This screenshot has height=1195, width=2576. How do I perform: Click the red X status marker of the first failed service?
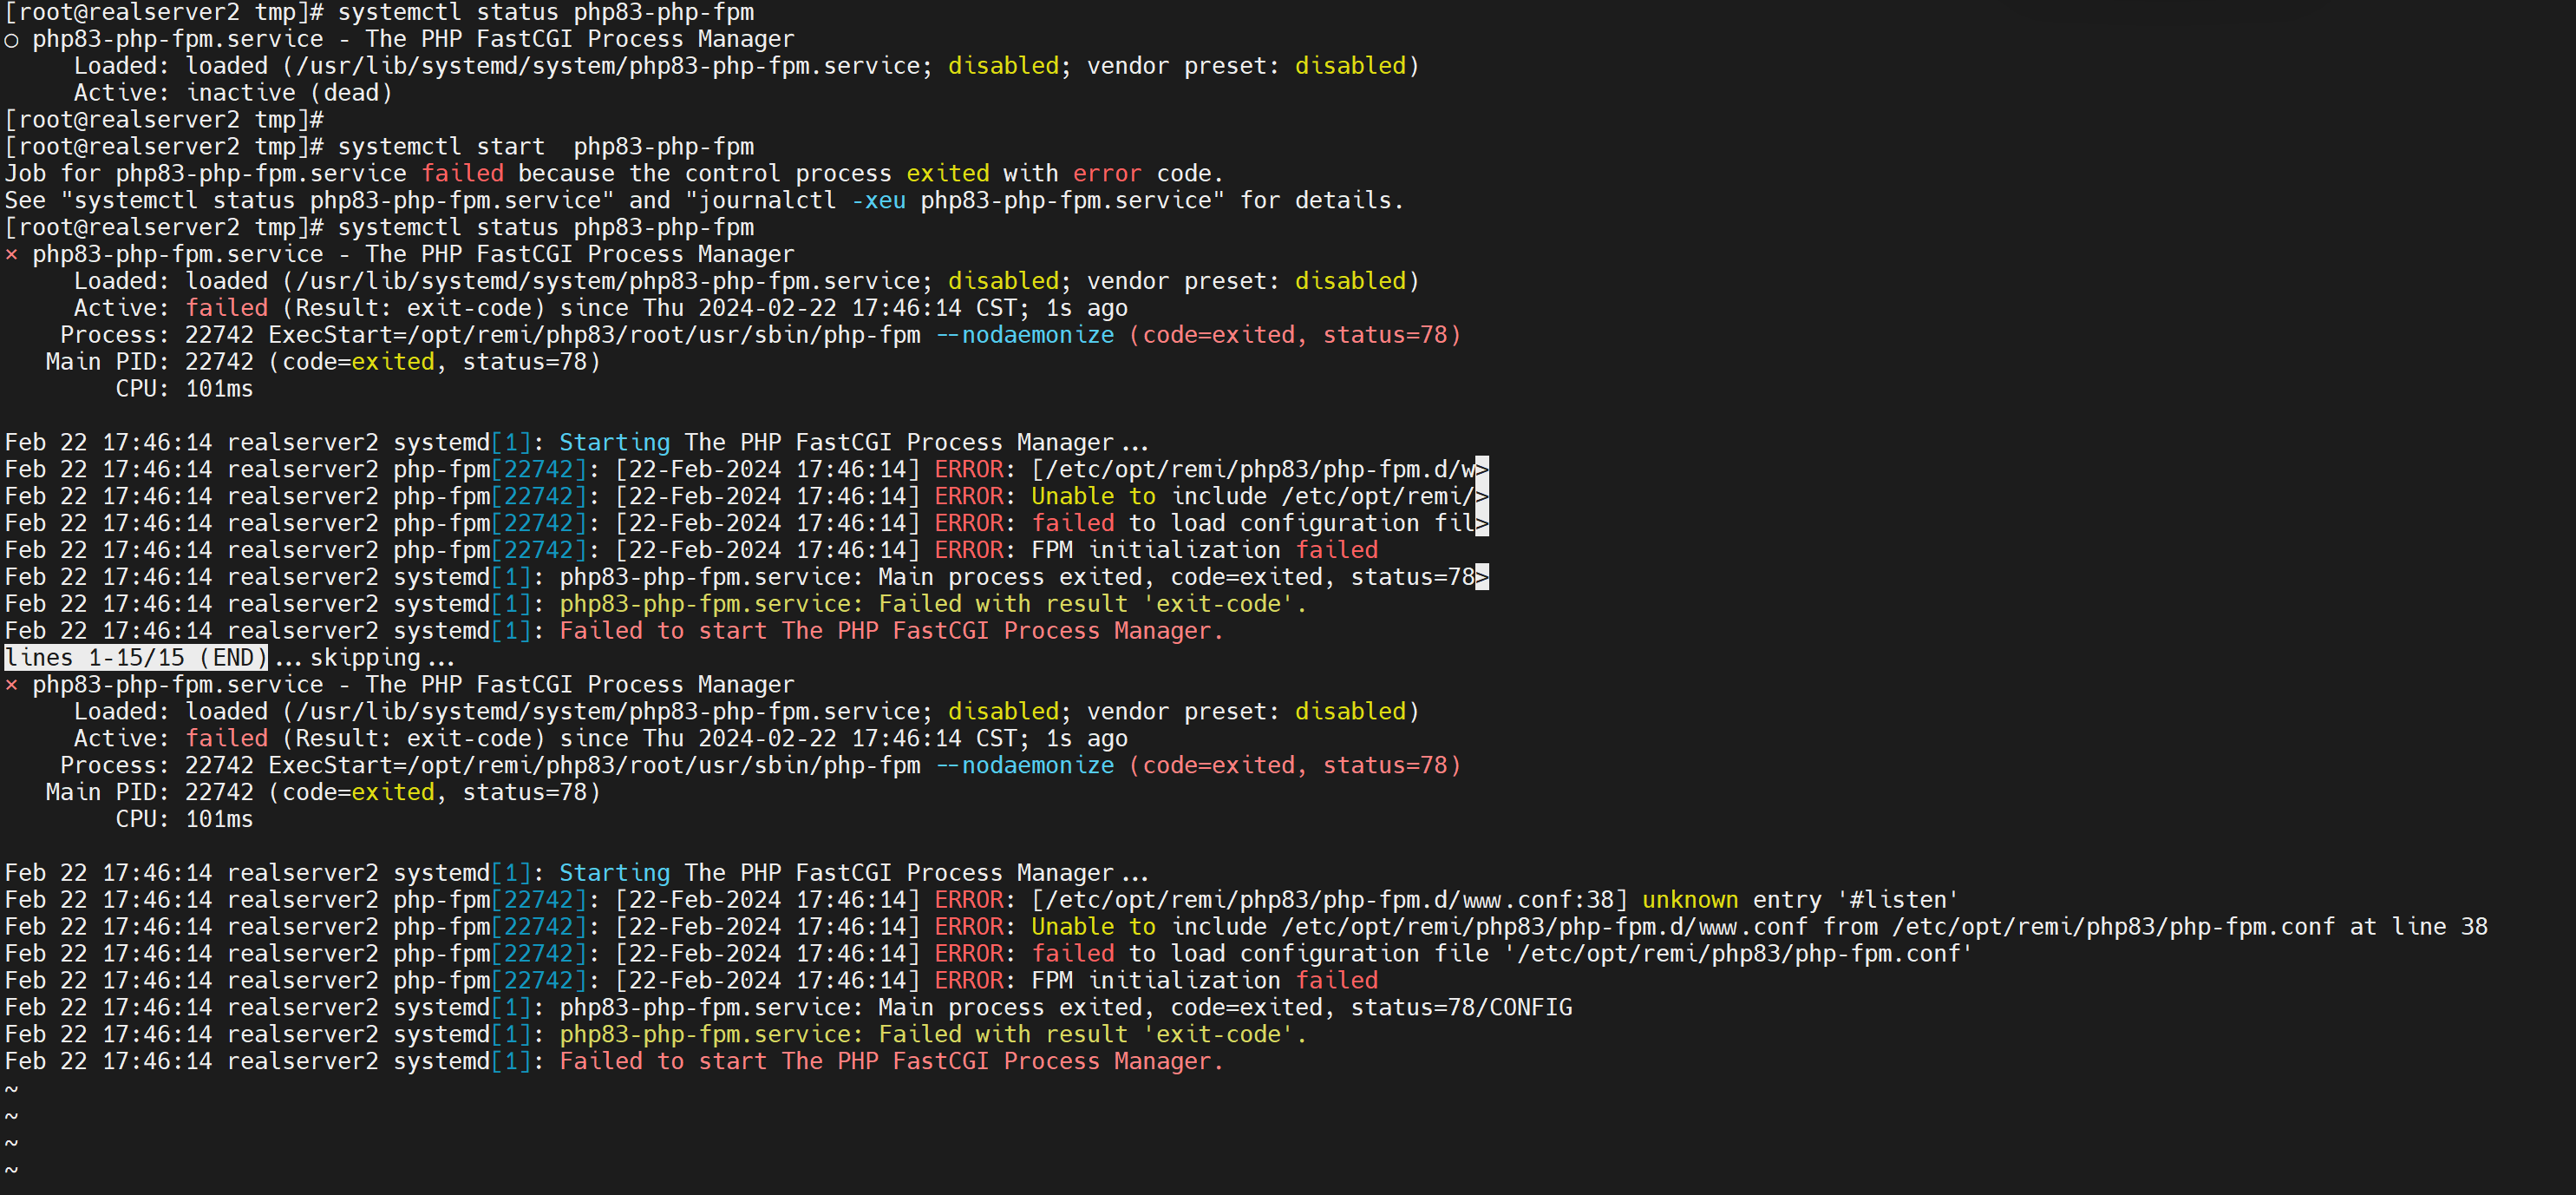[11, 254]
